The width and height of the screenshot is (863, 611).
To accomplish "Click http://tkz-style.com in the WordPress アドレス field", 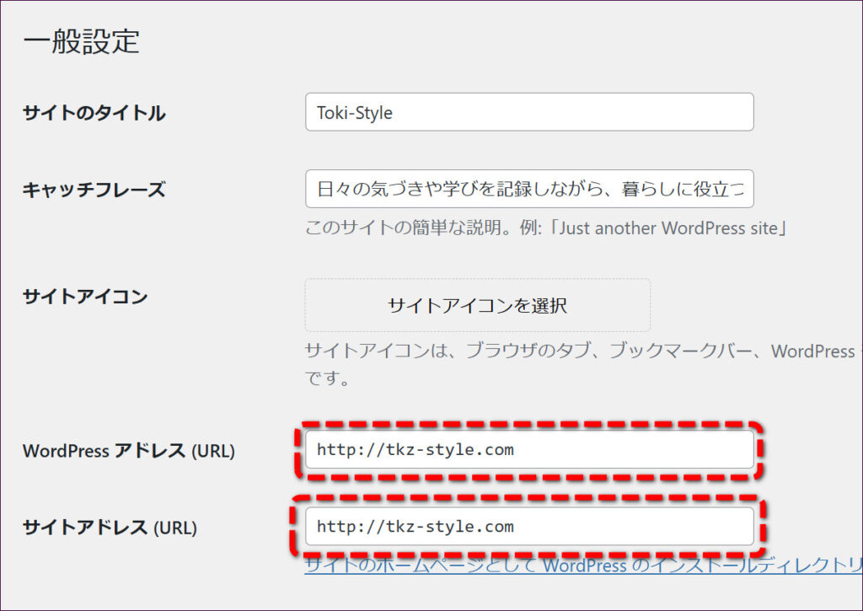I will (415, 450).
